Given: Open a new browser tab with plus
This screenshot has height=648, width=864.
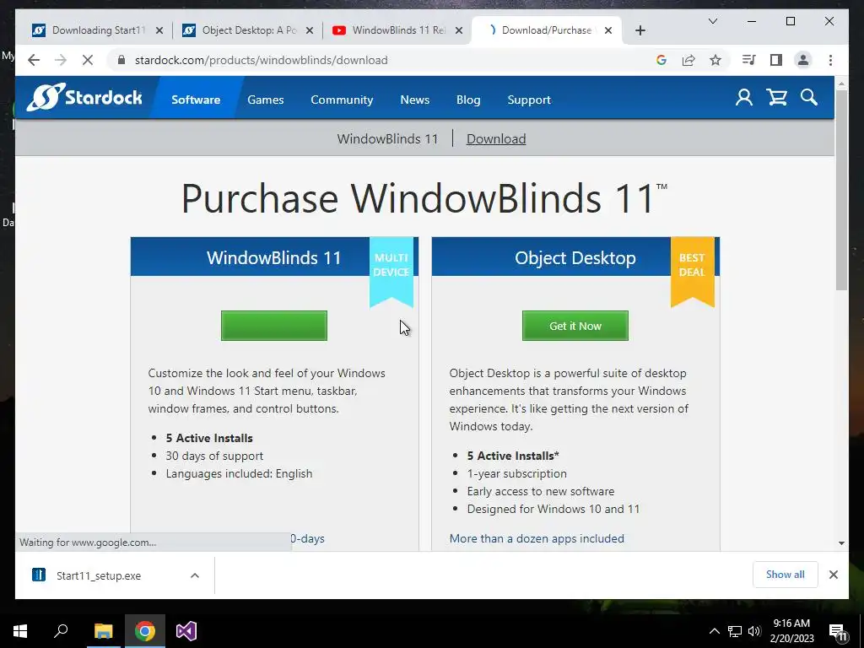Looking at the screenshot, I should pos(640,30).
